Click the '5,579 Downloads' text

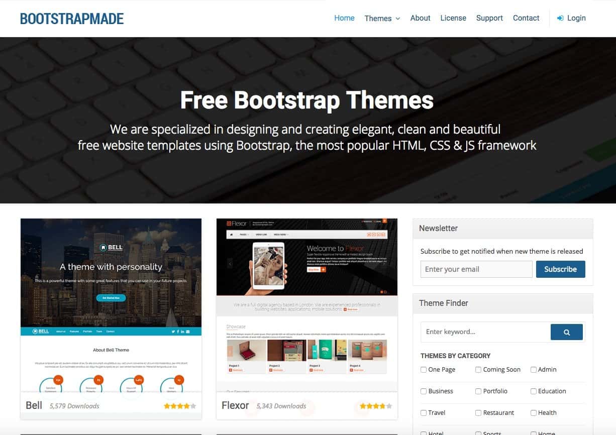pyautogui.click(x=74, y=406)
